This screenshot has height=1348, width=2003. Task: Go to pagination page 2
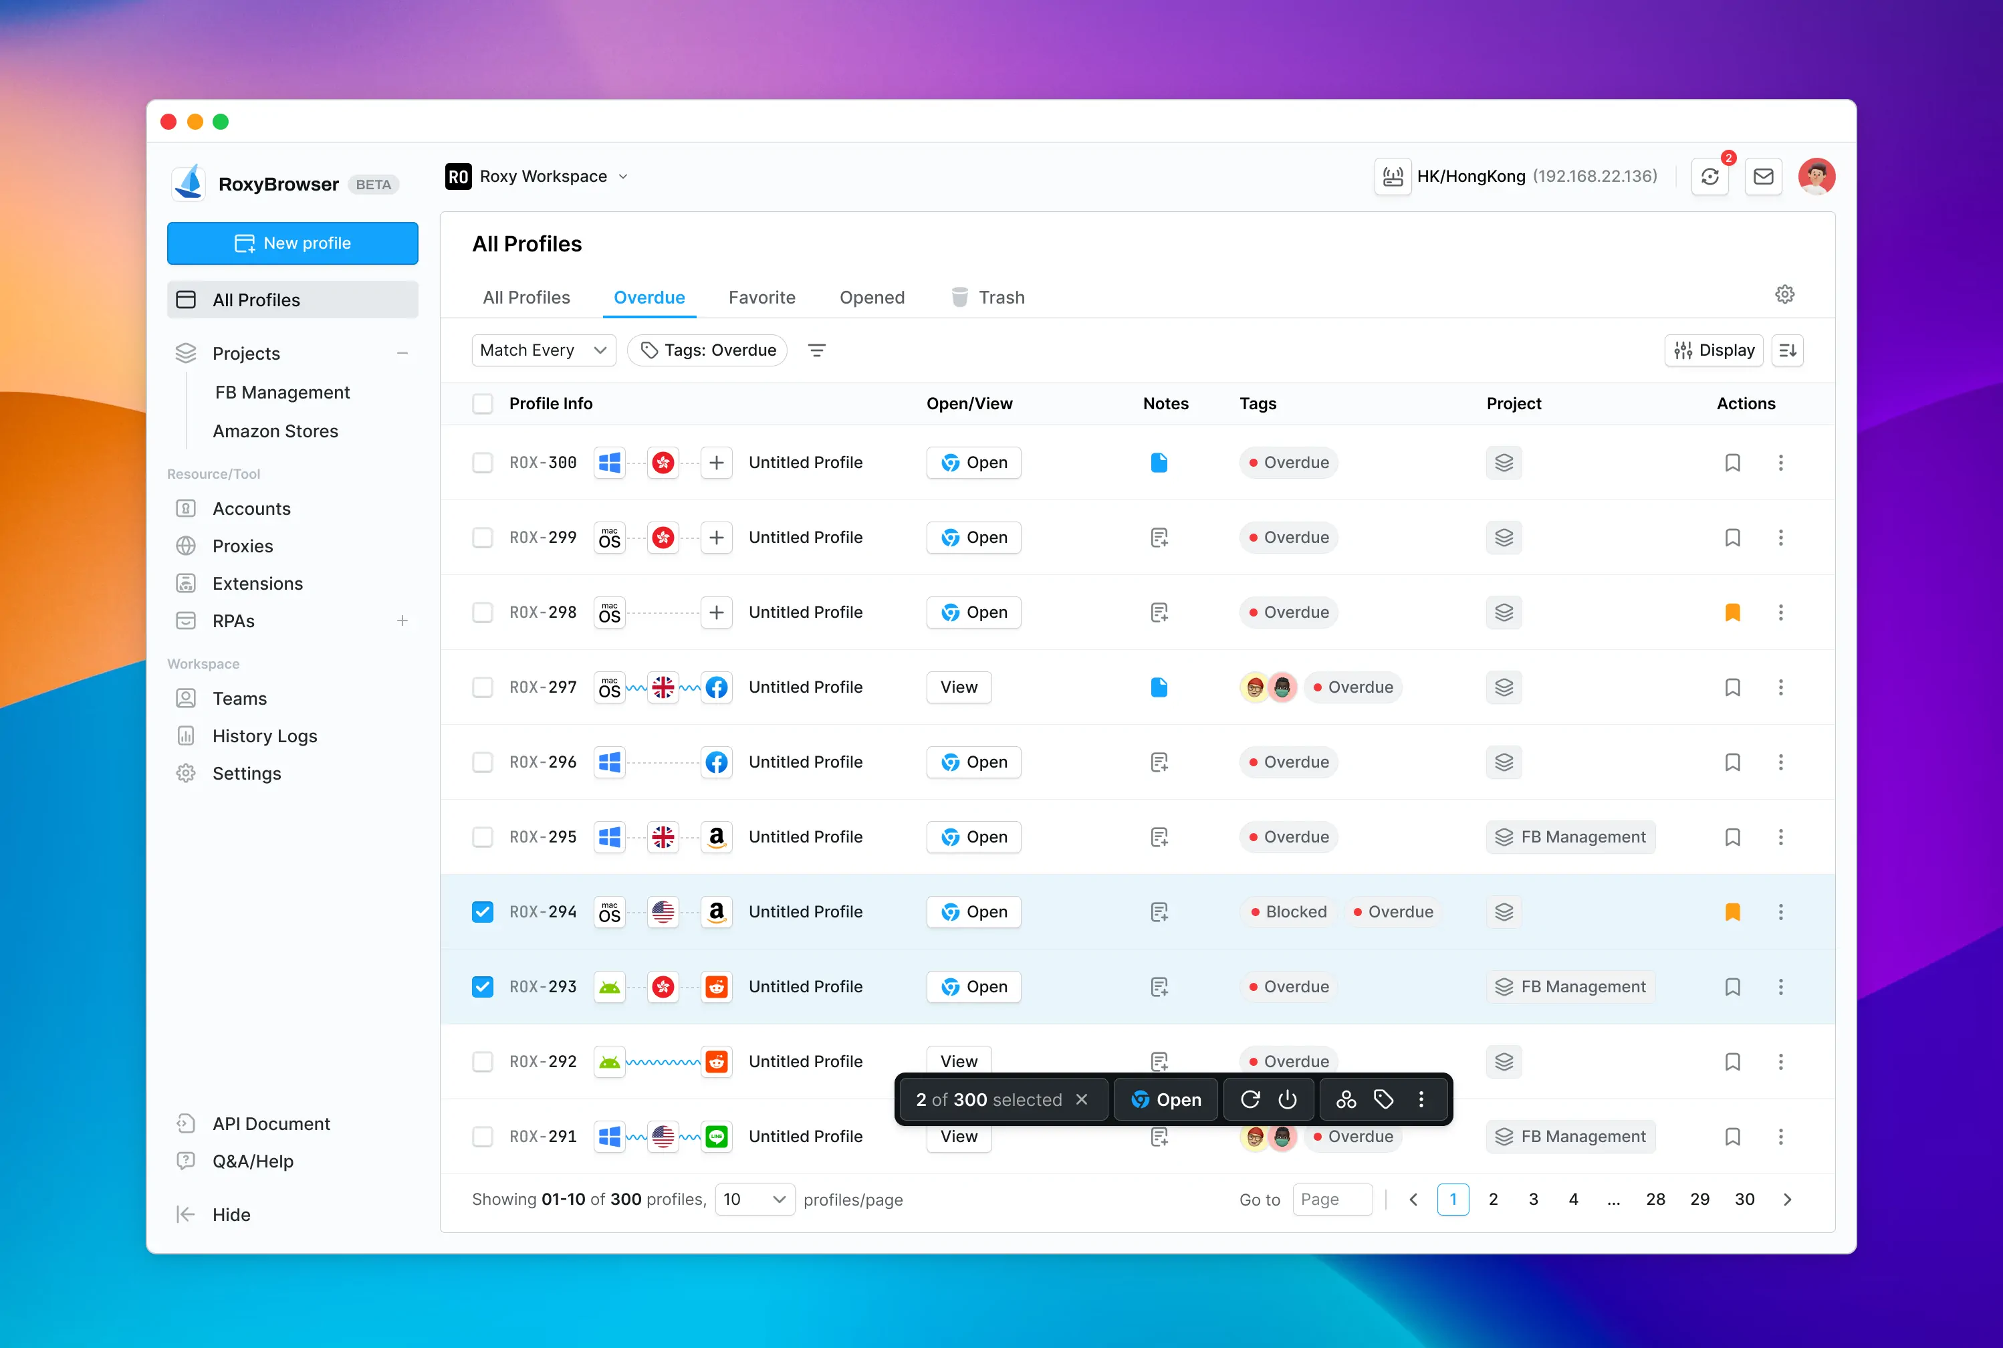pyautogui.click(x=1493, y=1200)
